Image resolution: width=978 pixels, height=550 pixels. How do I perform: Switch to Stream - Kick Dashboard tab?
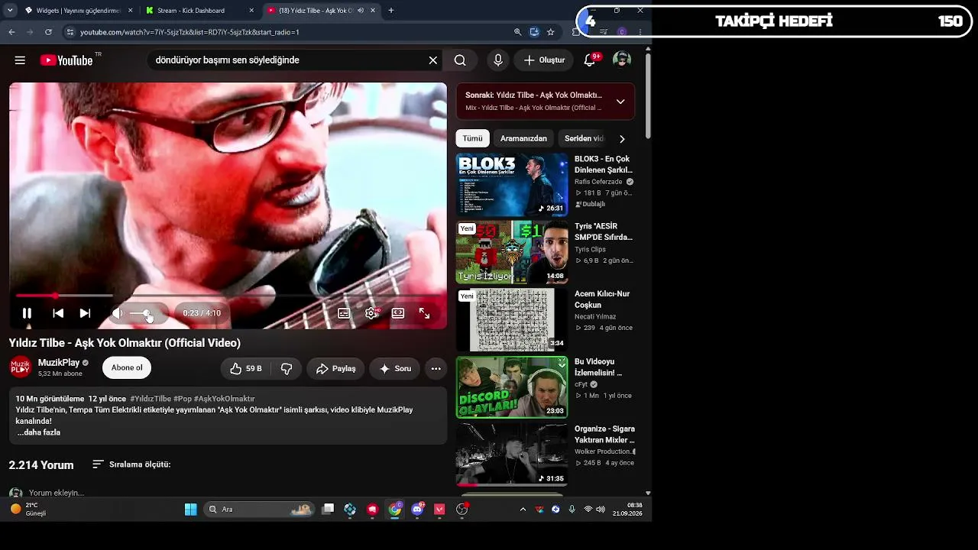click(x=199, y=11)
